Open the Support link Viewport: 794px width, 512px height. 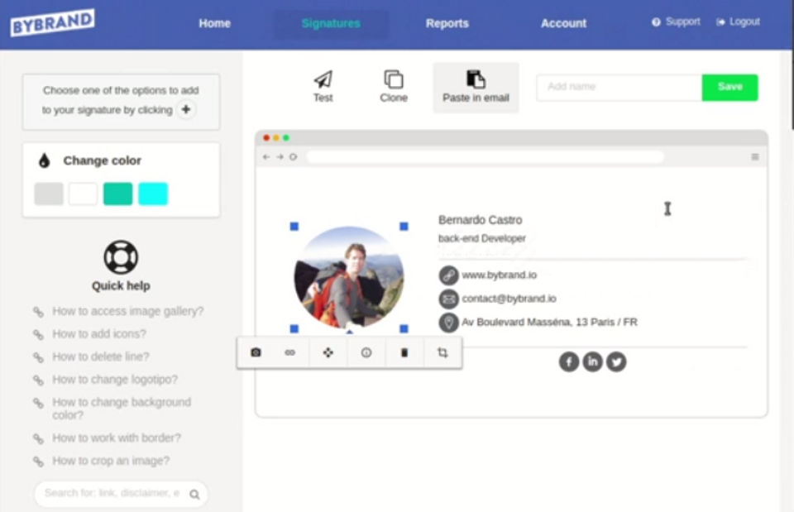[x=676, y=22]
